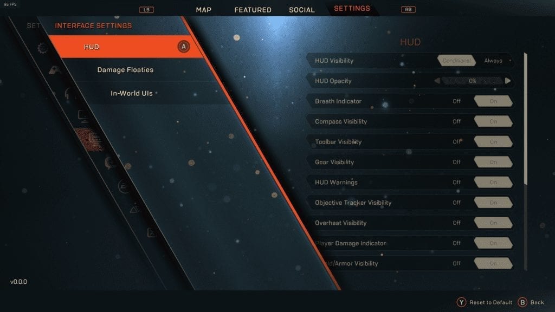Screen dimensions: 555x312
Task: Increase HUD Opacity with right arrow
Action: (508, 81)
